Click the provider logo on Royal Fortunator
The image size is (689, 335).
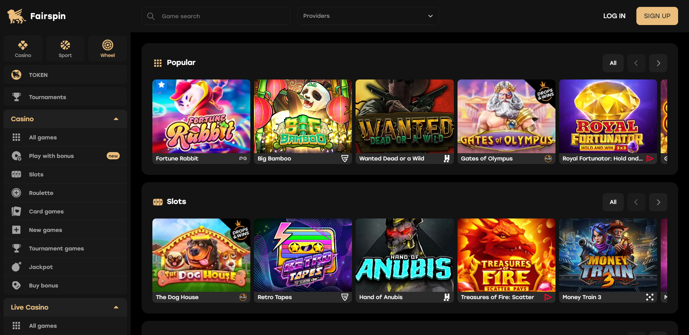pos(650,159)
